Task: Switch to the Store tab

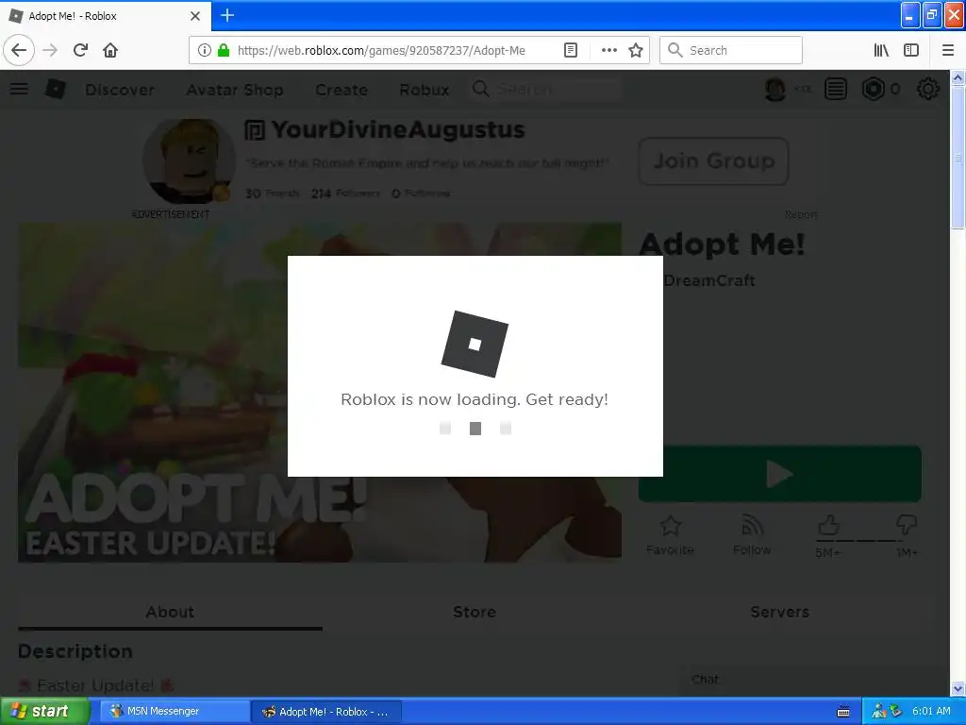Action: [475, 612]
